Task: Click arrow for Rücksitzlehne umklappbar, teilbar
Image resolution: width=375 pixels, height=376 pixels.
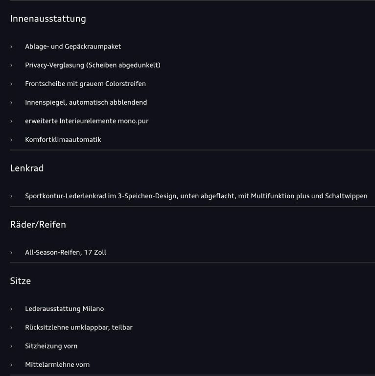Action: (11, 328)
